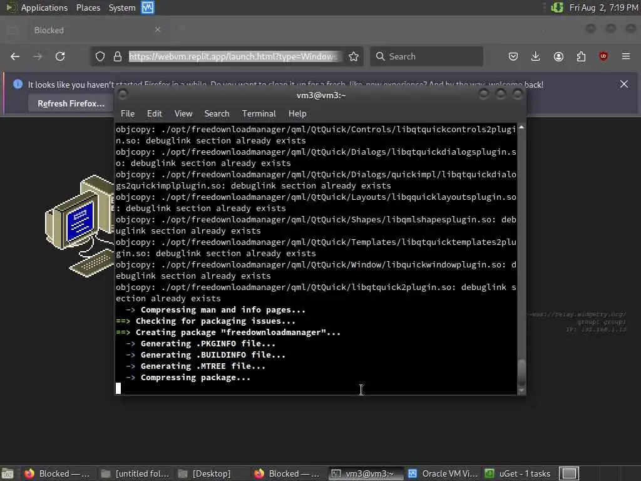Switch to Oracle VM VirtualBox taskbar entry
641x481 pixels.
[443, 473]
